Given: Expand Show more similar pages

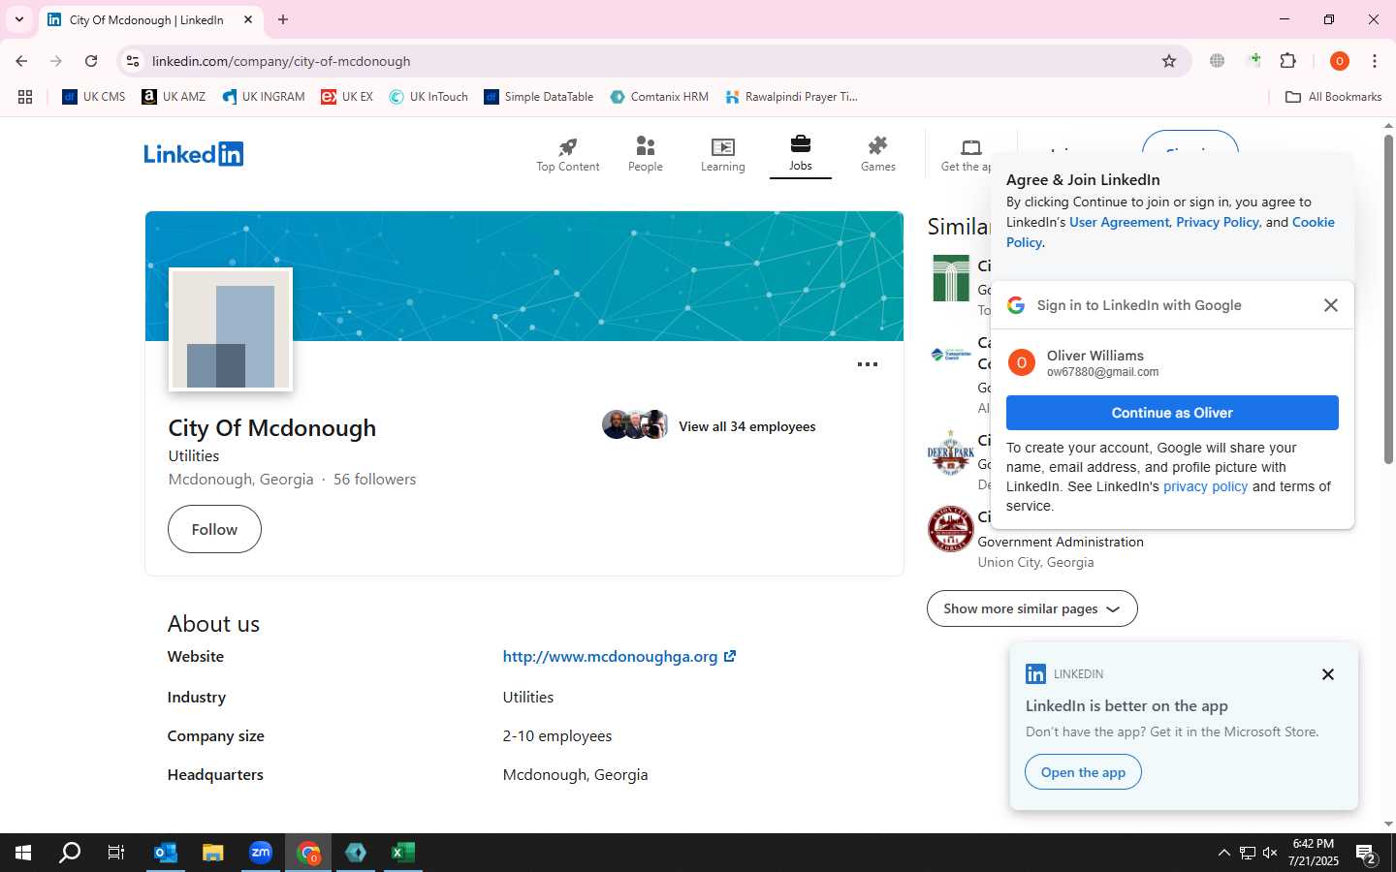Looking at the screenshot, I should pyautogui.click(x=1031, y=608).
